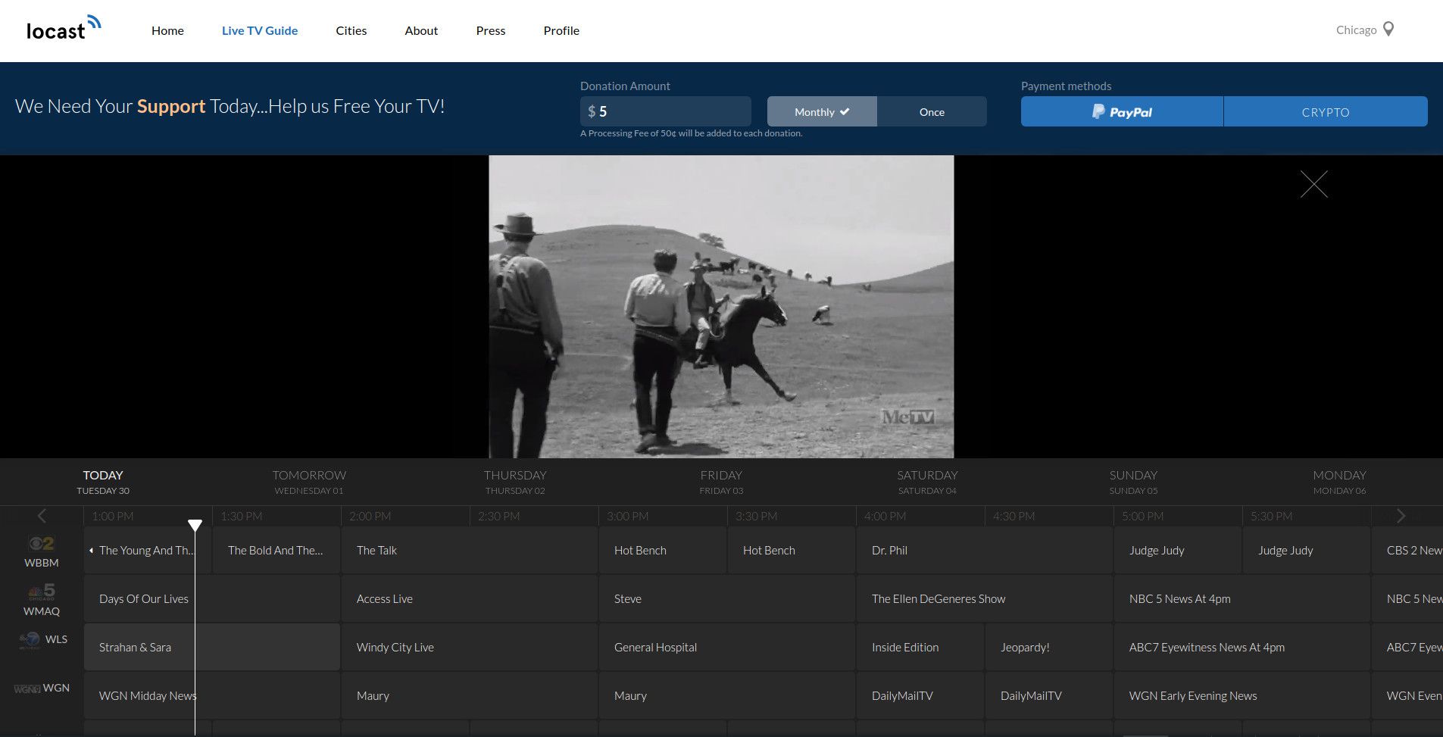The image size is (1443, 737).
Task: Pay with PayPal
Action: [x=1122, y=111]
